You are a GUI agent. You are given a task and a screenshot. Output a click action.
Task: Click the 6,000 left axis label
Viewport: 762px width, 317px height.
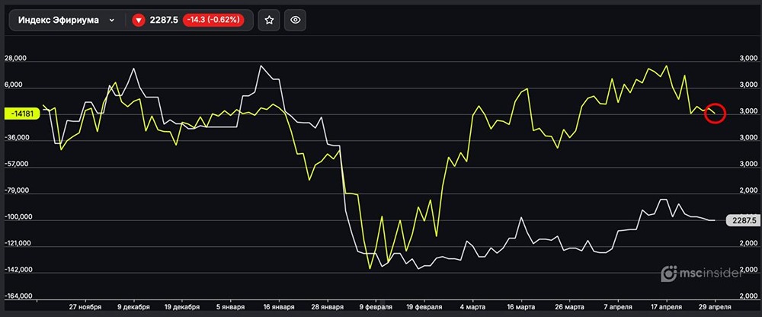tap(13, 85)
